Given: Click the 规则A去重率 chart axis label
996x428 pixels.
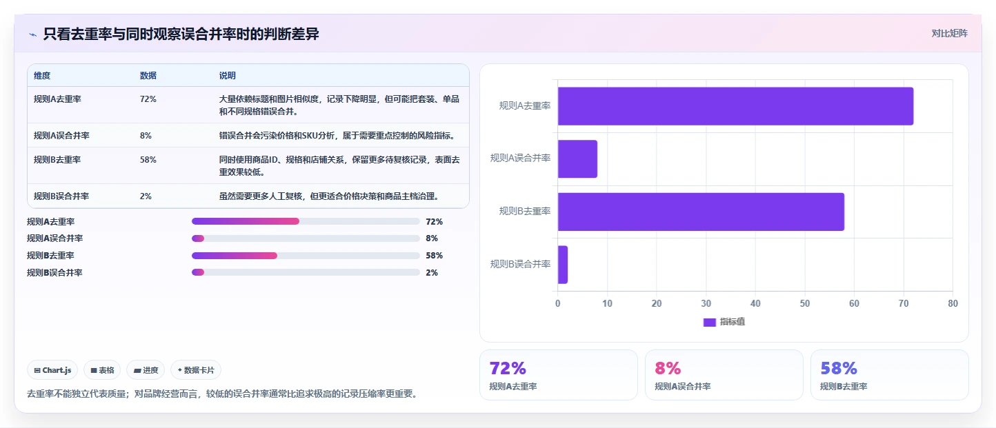Looking at the screenshot, I should [525, 105].
